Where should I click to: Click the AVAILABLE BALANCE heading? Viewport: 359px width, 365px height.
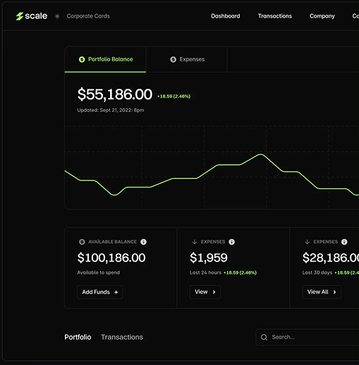112,242
